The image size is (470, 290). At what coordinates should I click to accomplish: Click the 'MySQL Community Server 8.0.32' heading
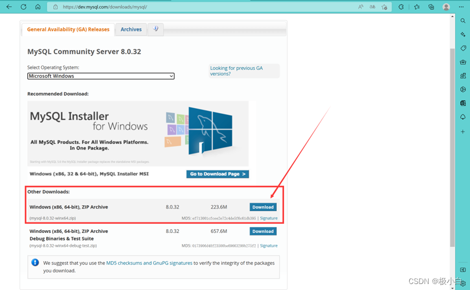tap(84, 52)
